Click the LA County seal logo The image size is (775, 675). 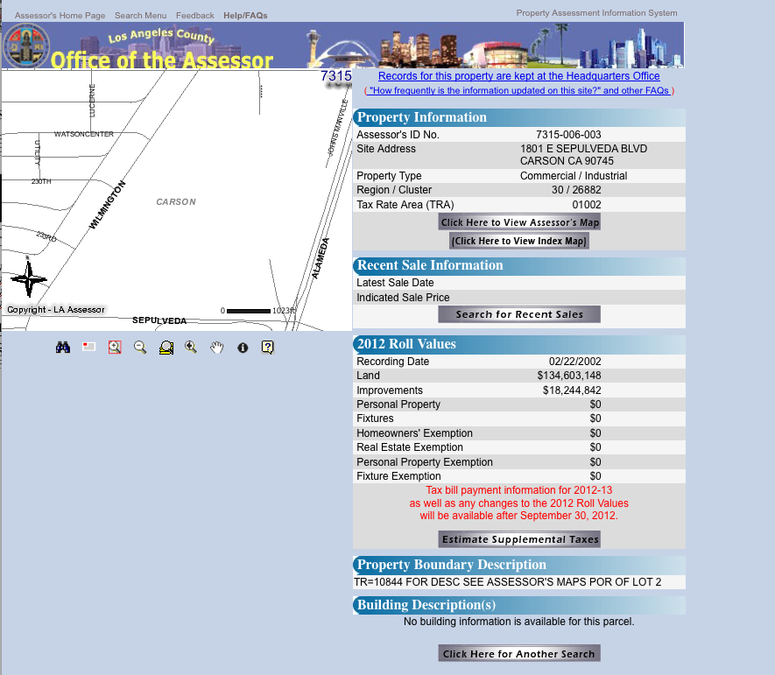click(27, 46)
